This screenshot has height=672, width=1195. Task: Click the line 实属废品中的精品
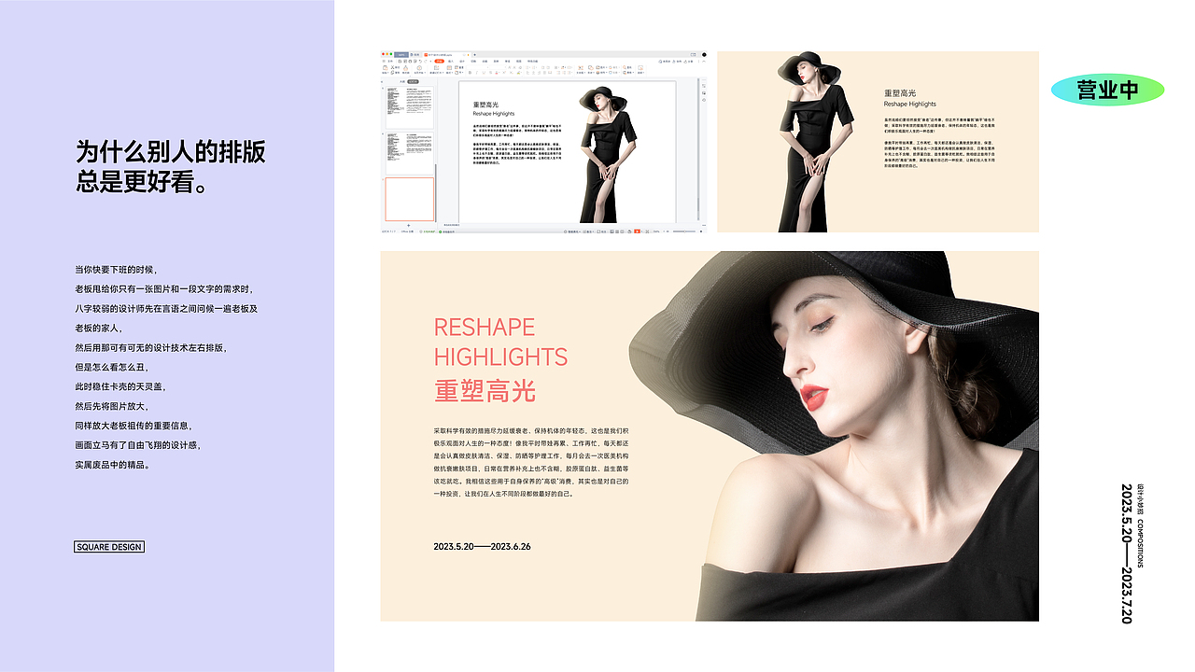(112, 465)
